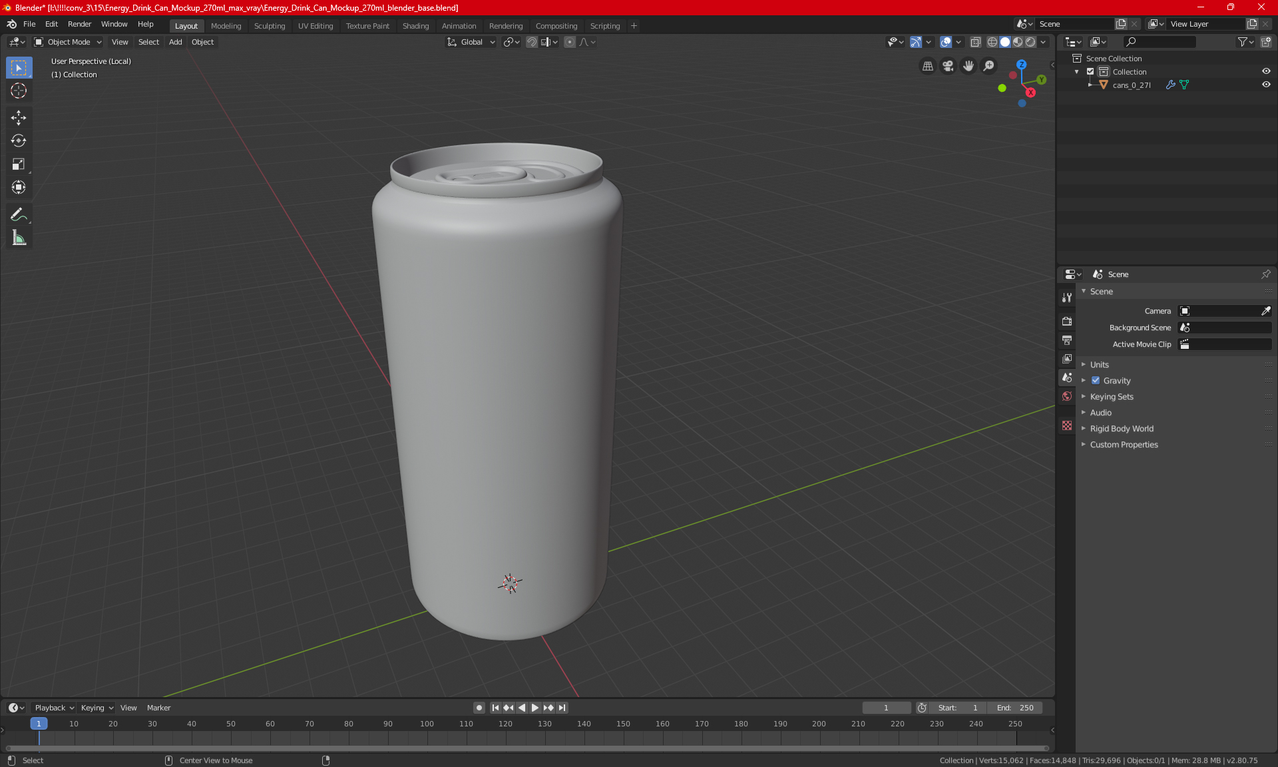Expand Rigid Body World panel
This screenshot has width=1278, height=767.
(x=1122, y=429)
